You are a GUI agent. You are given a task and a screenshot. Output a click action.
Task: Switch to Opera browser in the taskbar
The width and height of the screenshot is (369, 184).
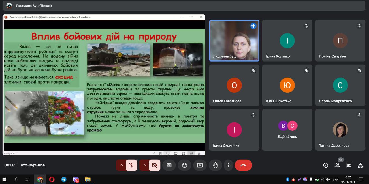tap(52, 179)
